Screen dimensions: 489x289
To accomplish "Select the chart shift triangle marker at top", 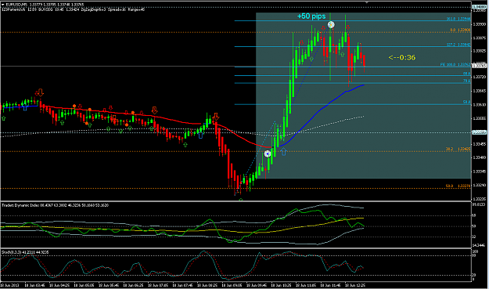I will (x=367, y=2).
